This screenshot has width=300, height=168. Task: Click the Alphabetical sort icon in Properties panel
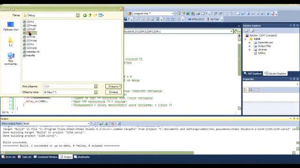coord(251,90)
